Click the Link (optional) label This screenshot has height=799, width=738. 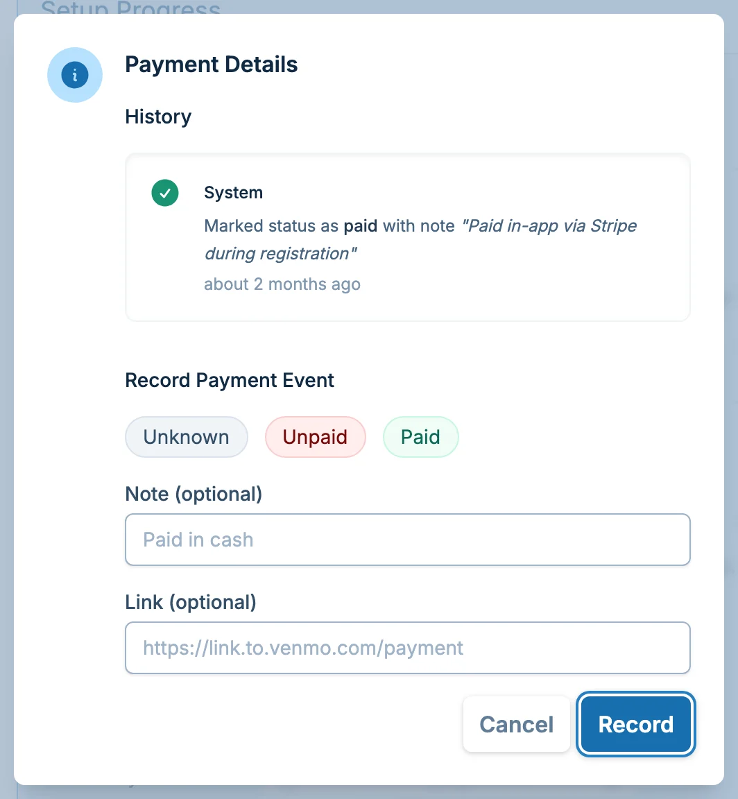(191, 602)
